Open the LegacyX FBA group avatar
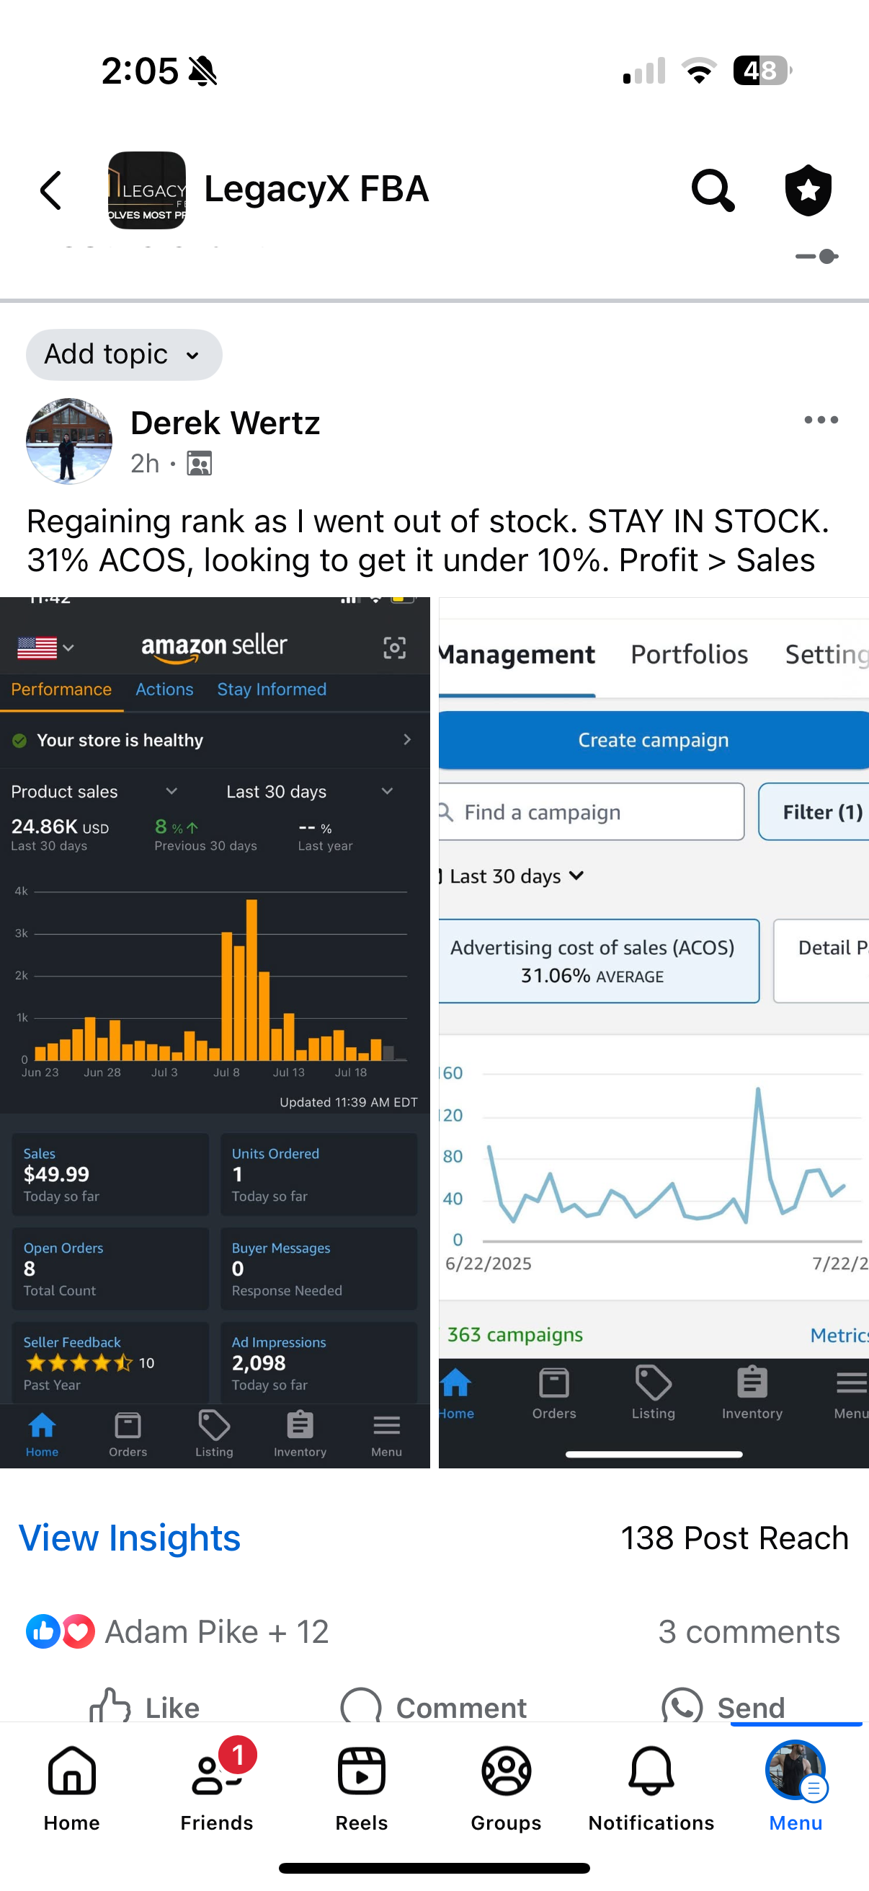 [x=147, y=190]
